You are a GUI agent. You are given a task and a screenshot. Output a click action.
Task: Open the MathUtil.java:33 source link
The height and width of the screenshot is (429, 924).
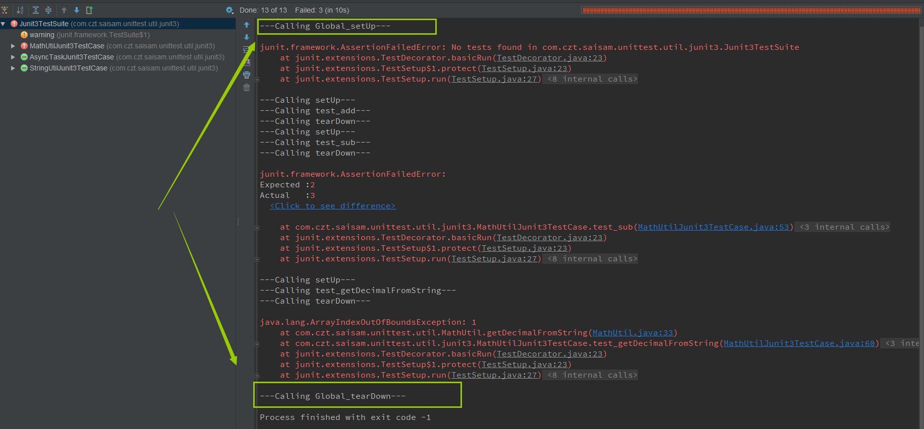633,333
